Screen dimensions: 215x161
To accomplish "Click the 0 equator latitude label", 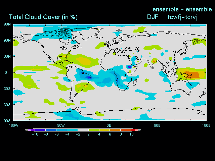I will [x=6, y=72].
